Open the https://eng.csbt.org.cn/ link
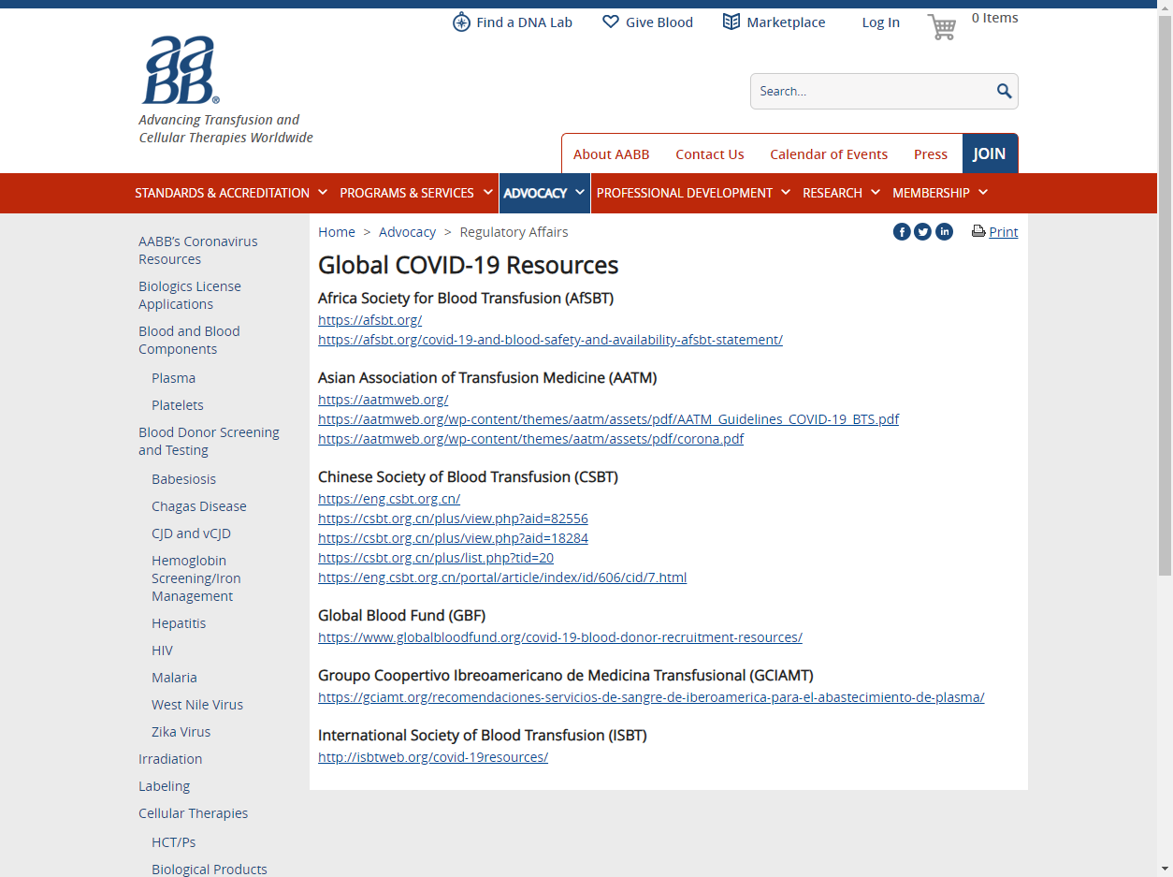The height and width of the screenshot is (877, 1173). click(389, 499)
